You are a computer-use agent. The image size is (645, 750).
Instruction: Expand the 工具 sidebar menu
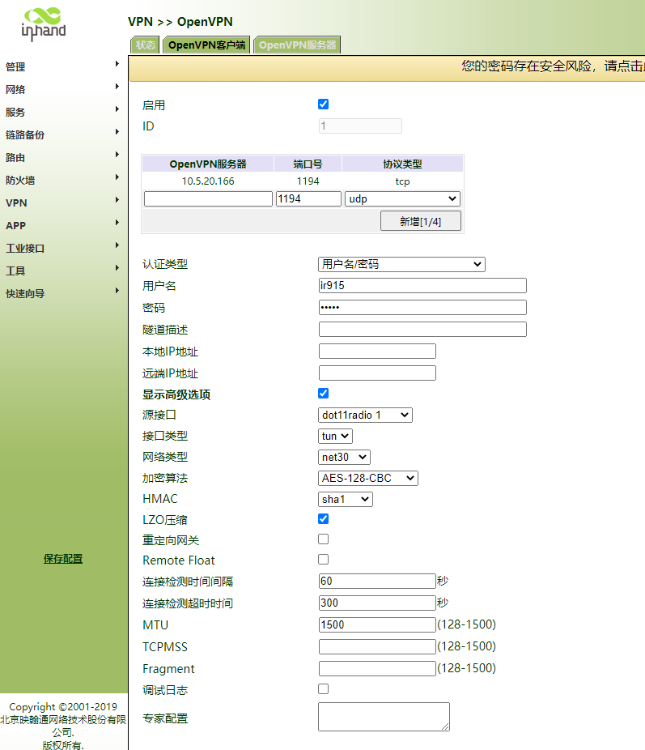click(x=62, y=271)
